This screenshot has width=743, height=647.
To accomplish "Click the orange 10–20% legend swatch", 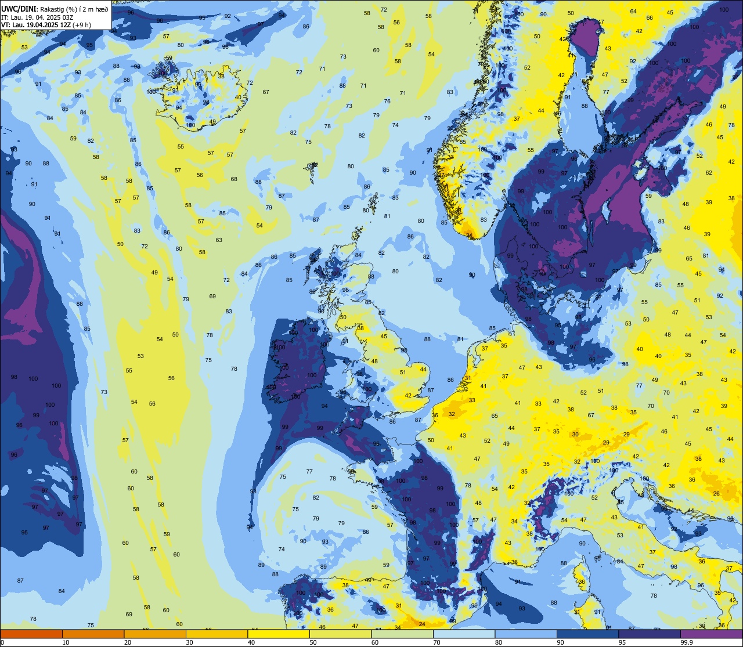I will (93, 634).
